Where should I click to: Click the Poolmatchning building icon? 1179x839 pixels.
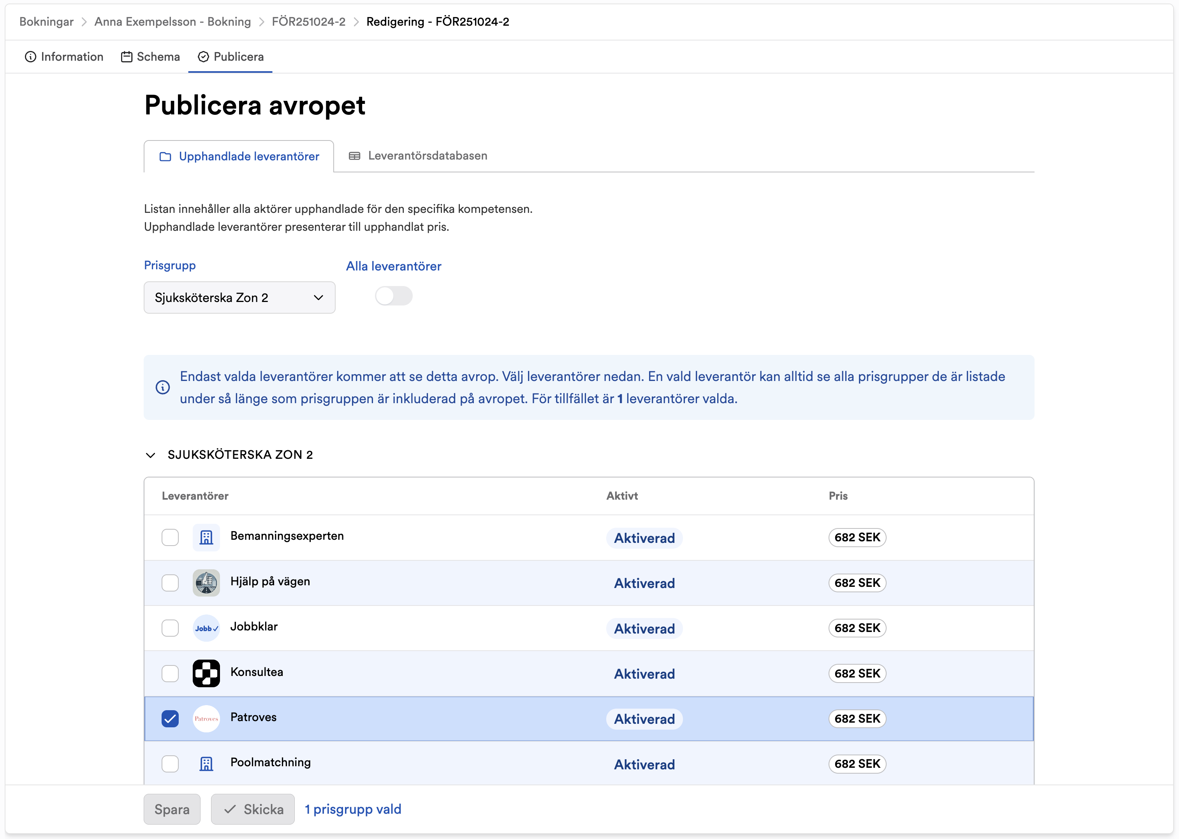(206, 764)
